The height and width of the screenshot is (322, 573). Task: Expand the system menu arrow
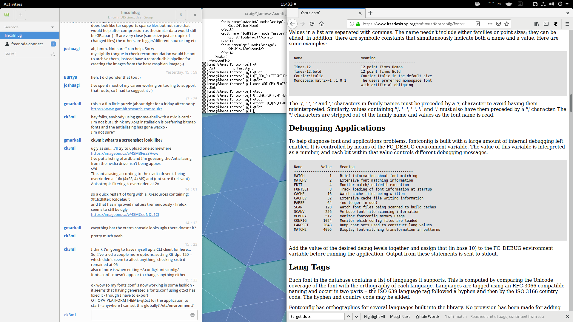tap(567, 4)
